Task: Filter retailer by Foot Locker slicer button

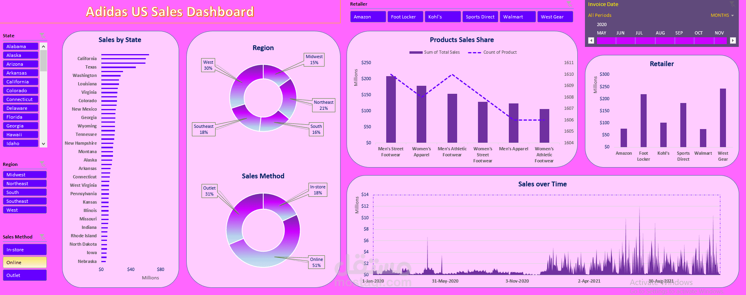Action: (405, 17)
